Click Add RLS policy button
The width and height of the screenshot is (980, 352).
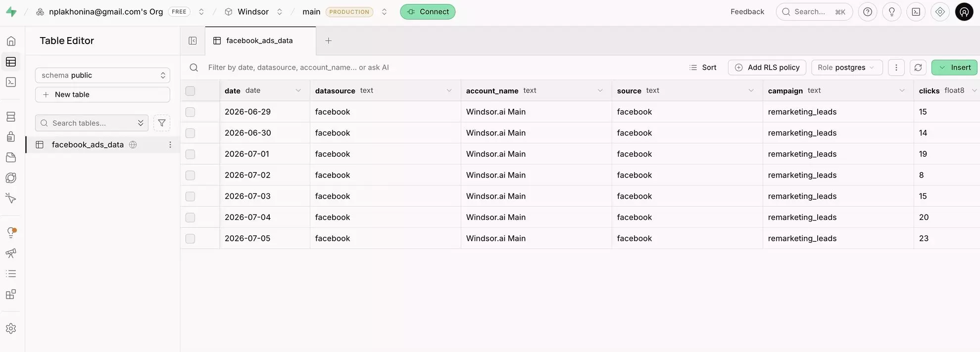tap(767, 68)
